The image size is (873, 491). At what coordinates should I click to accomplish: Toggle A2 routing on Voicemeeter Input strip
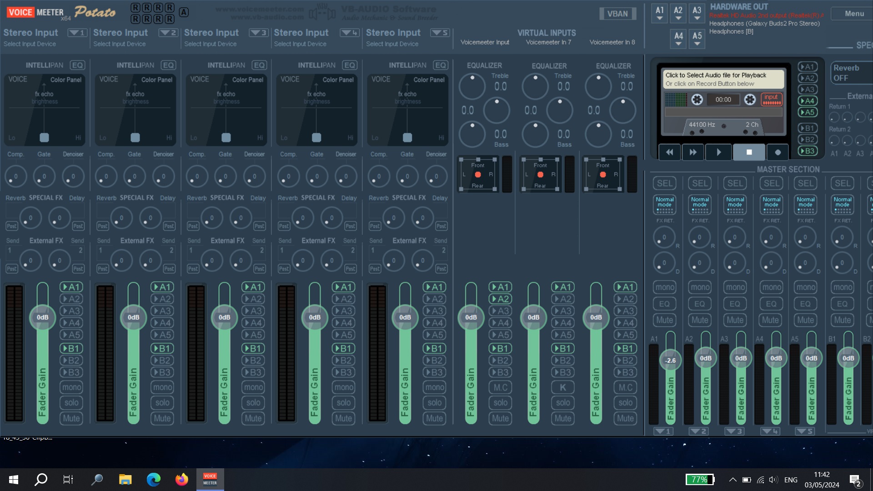coord(500,299)
